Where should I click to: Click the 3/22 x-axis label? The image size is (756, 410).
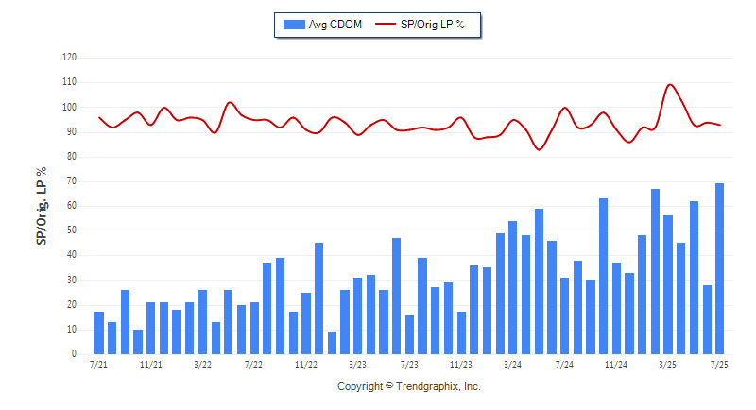pos(202,365)
